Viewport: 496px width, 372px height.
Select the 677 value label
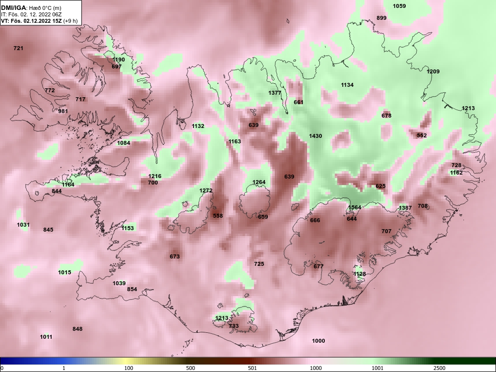tap(318, 267)
